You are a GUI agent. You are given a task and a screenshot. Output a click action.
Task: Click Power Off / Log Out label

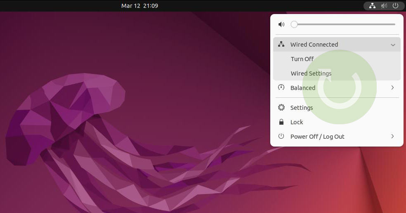click(317, 137)
